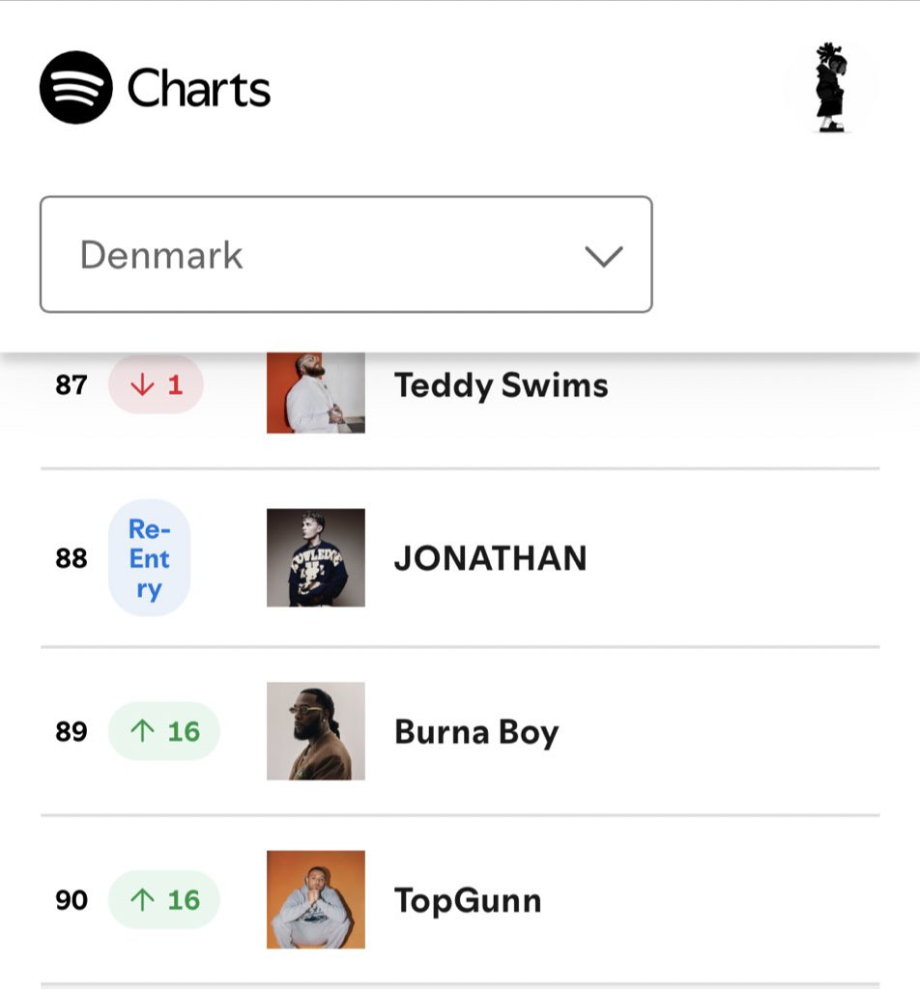Viewport: 920px width, 989px height.
Task: Expand the Denmark country dropdown
Action: click(x=345, y=255)
